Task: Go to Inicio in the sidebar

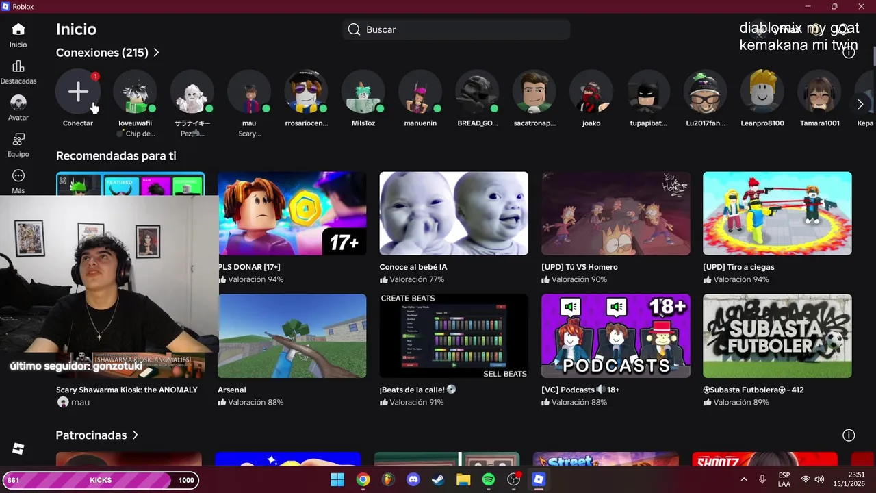Action: pos(18,36)
